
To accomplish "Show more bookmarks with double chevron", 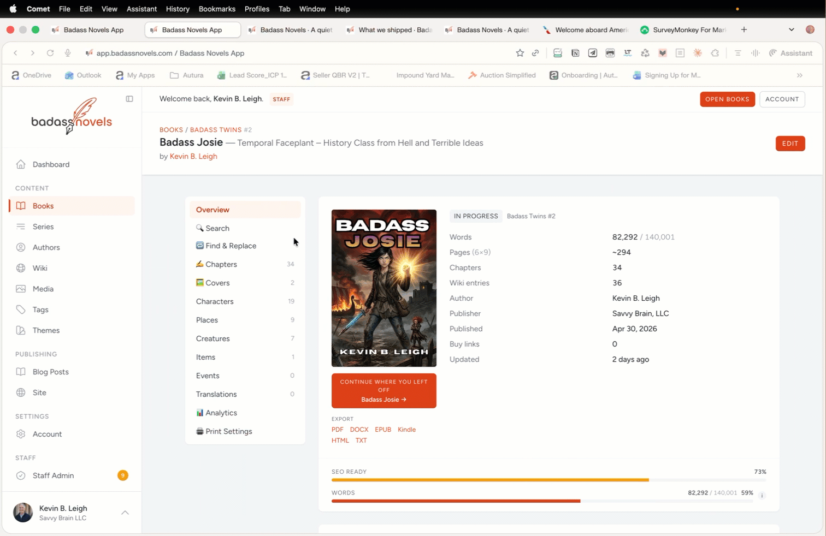I will pos(799,75).
